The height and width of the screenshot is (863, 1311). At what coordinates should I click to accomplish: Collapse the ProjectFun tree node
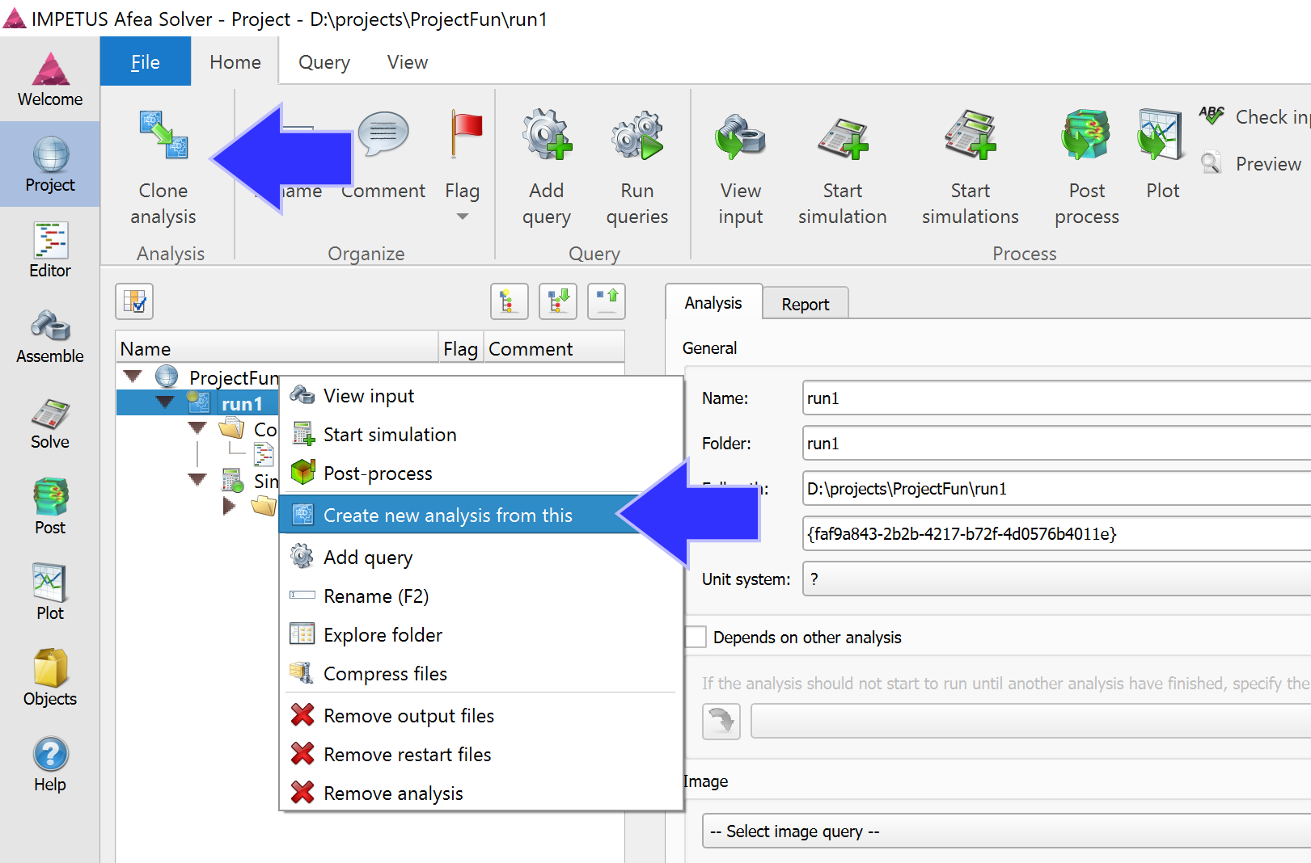pos(133,376)
